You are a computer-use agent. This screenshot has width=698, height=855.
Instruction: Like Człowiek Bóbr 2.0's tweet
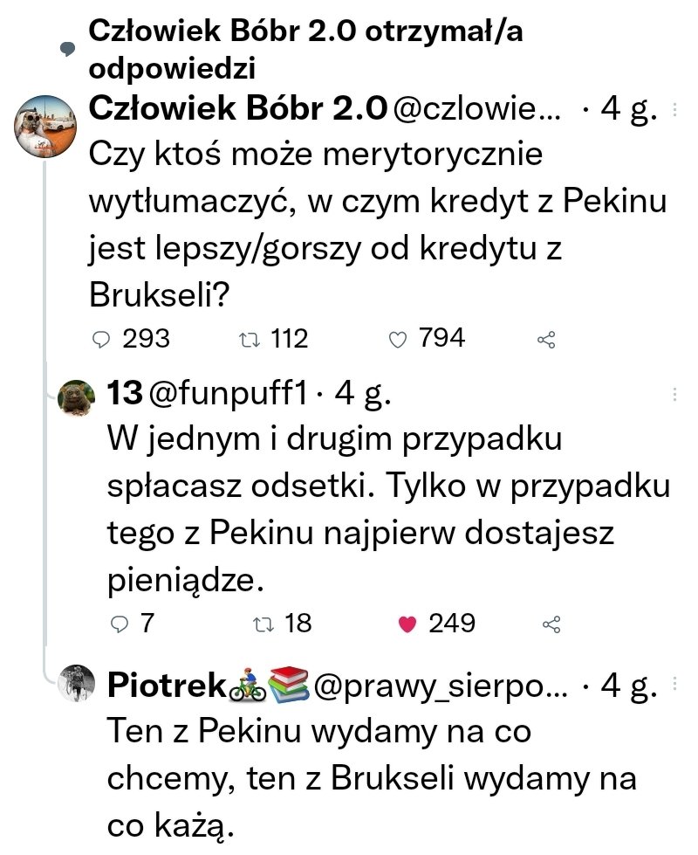398,339
